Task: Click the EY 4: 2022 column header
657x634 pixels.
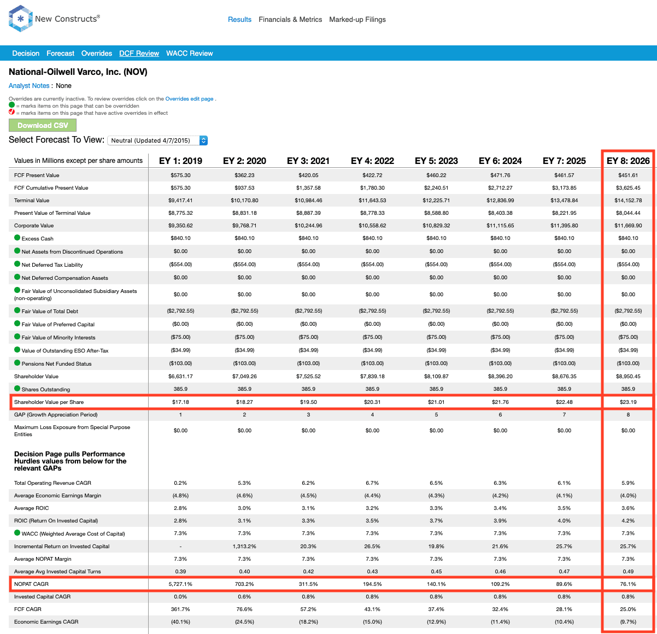Action: click(x=372, y=161)
